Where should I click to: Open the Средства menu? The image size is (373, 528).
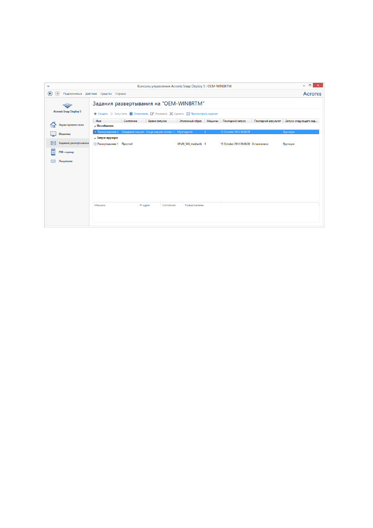(106, 94)
